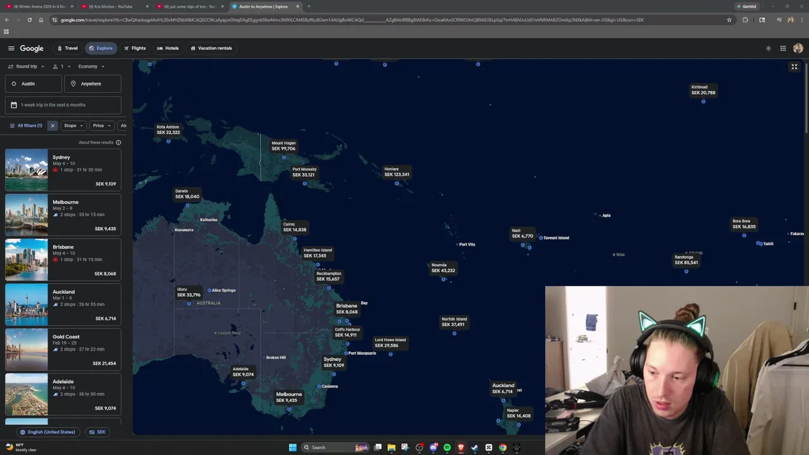The width and height of the screenshot is (809, 455).
Task: Open Steam from the taskbar
Action: [475, 447]
